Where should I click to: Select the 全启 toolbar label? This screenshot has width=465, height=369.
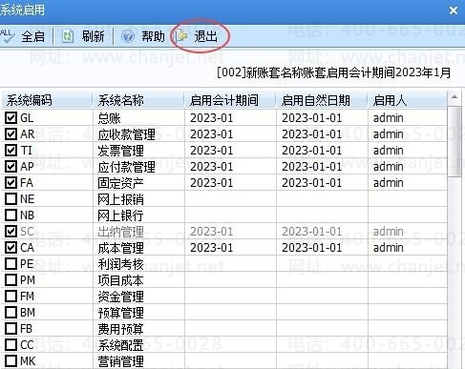[32, 36]
